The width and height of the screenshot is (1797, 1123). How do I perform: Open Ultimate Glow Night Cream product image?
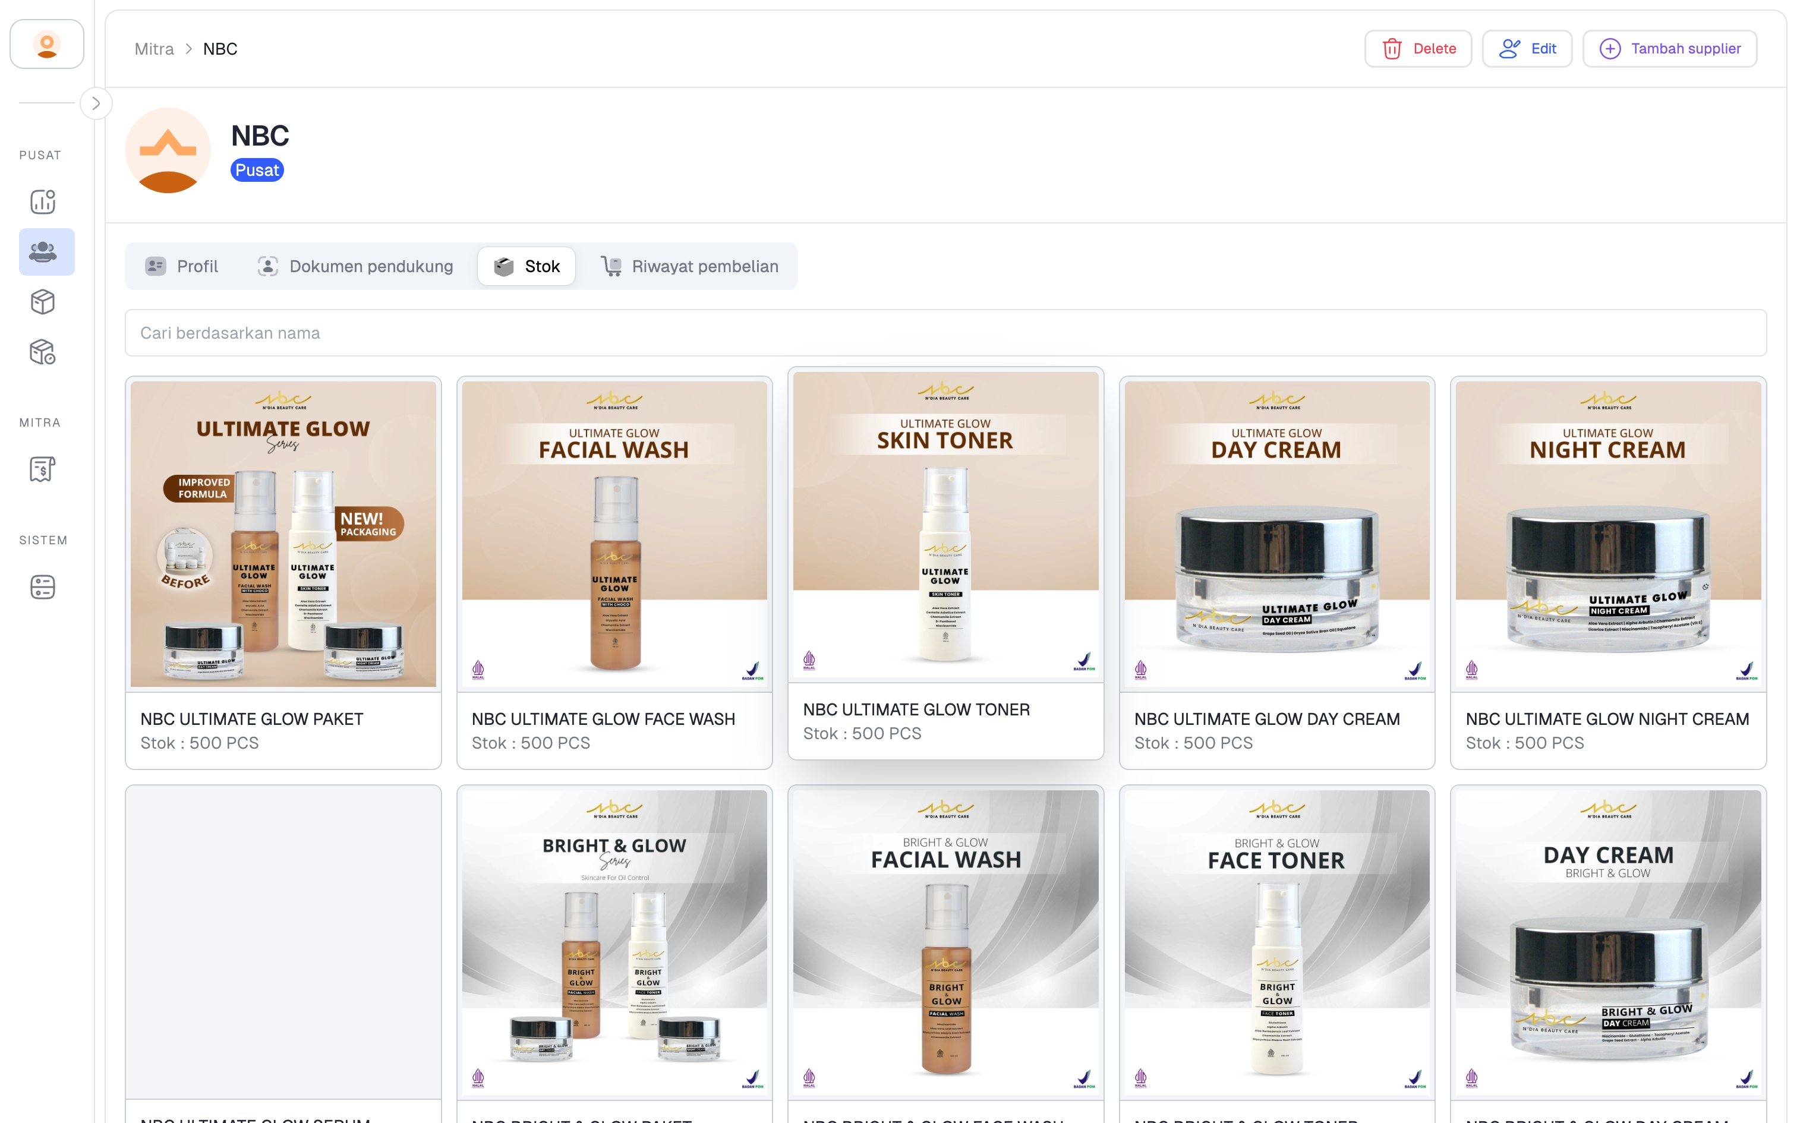(1607, 534)
